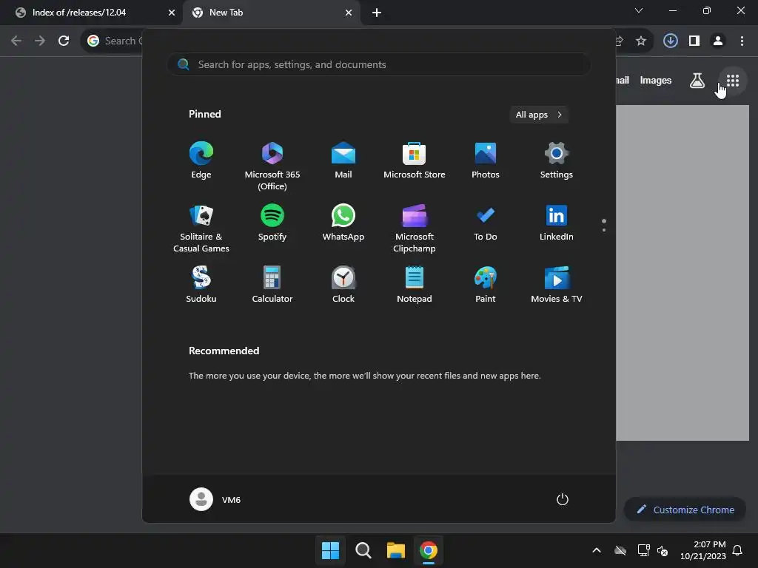Reload the page in Chrome

coord(64,41)
